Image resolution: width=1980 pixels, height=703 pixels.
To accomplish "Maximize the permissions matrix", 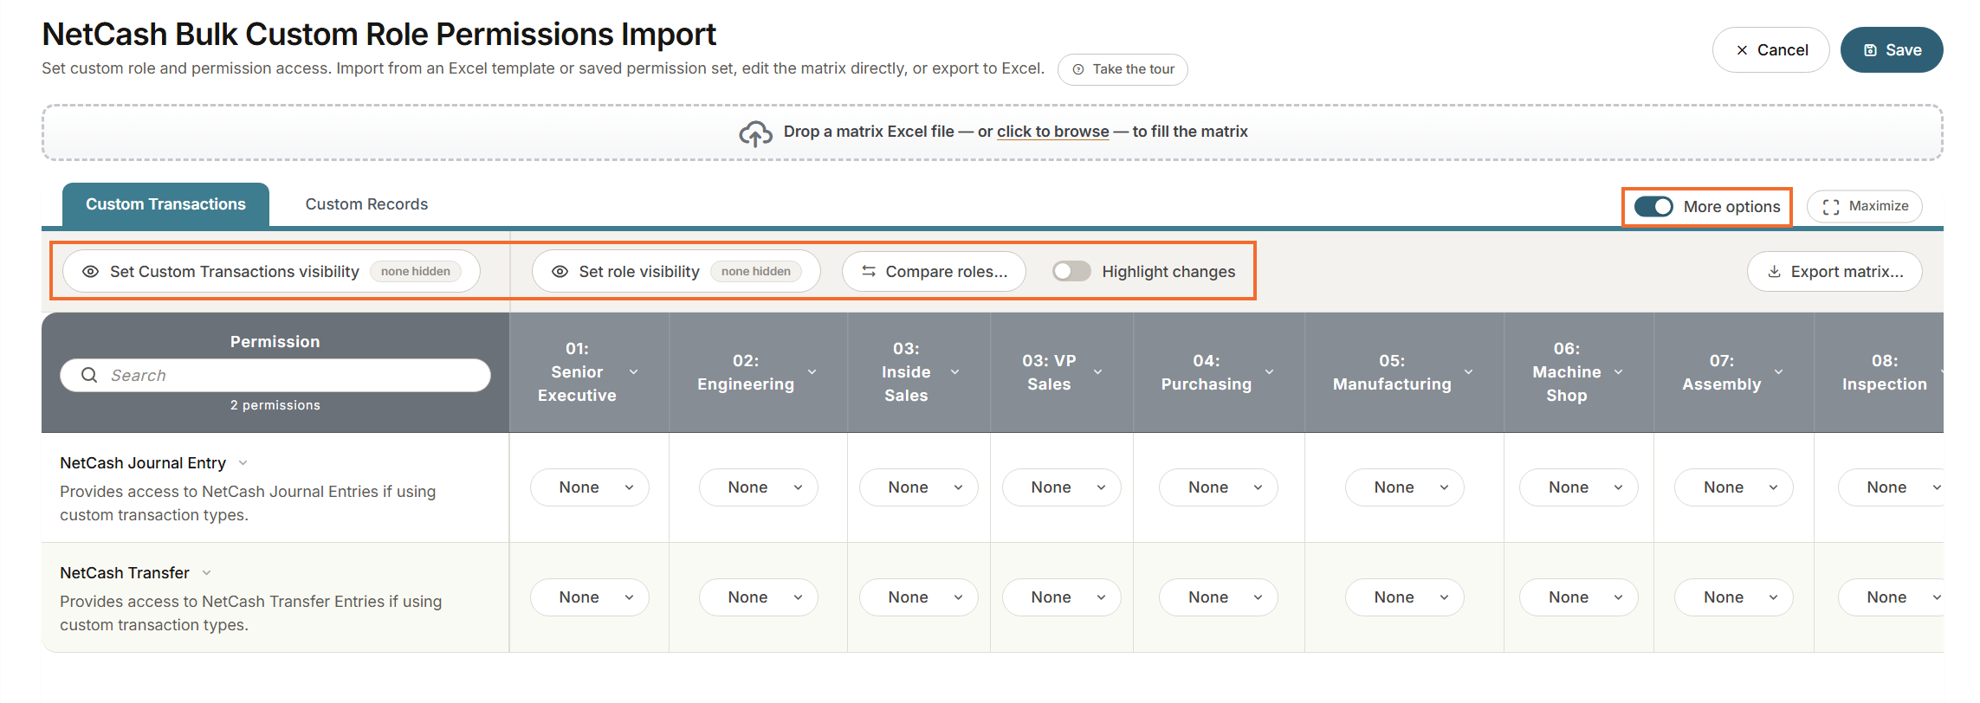I will pos(1864,207).
